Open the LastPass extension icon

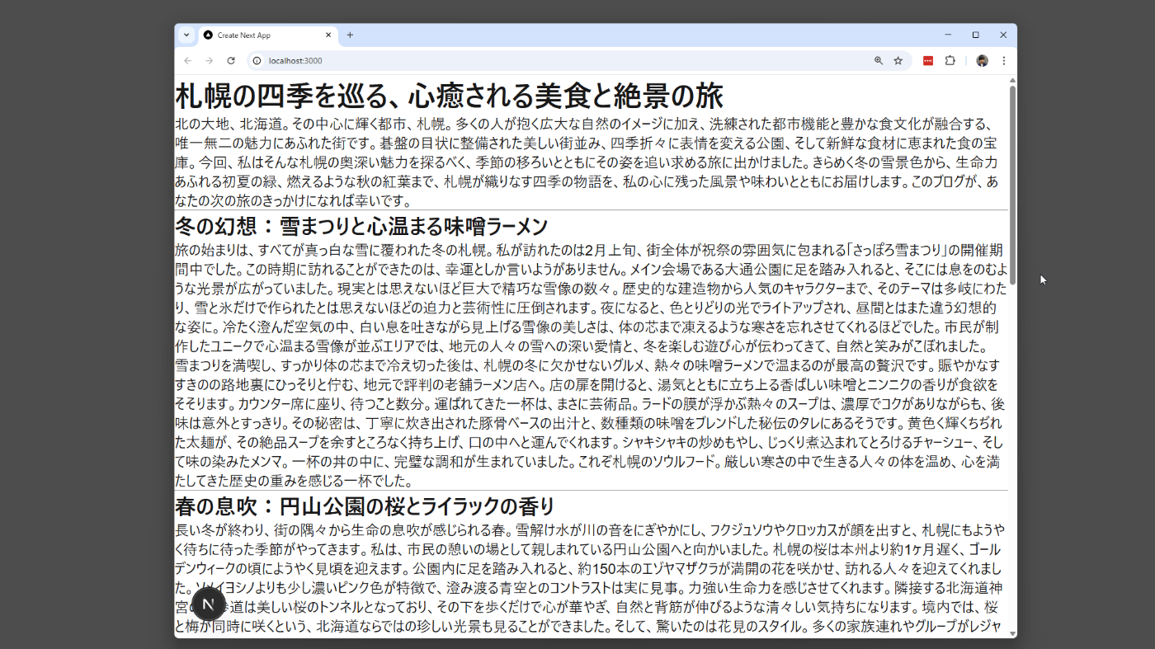[x=927, y=60]
